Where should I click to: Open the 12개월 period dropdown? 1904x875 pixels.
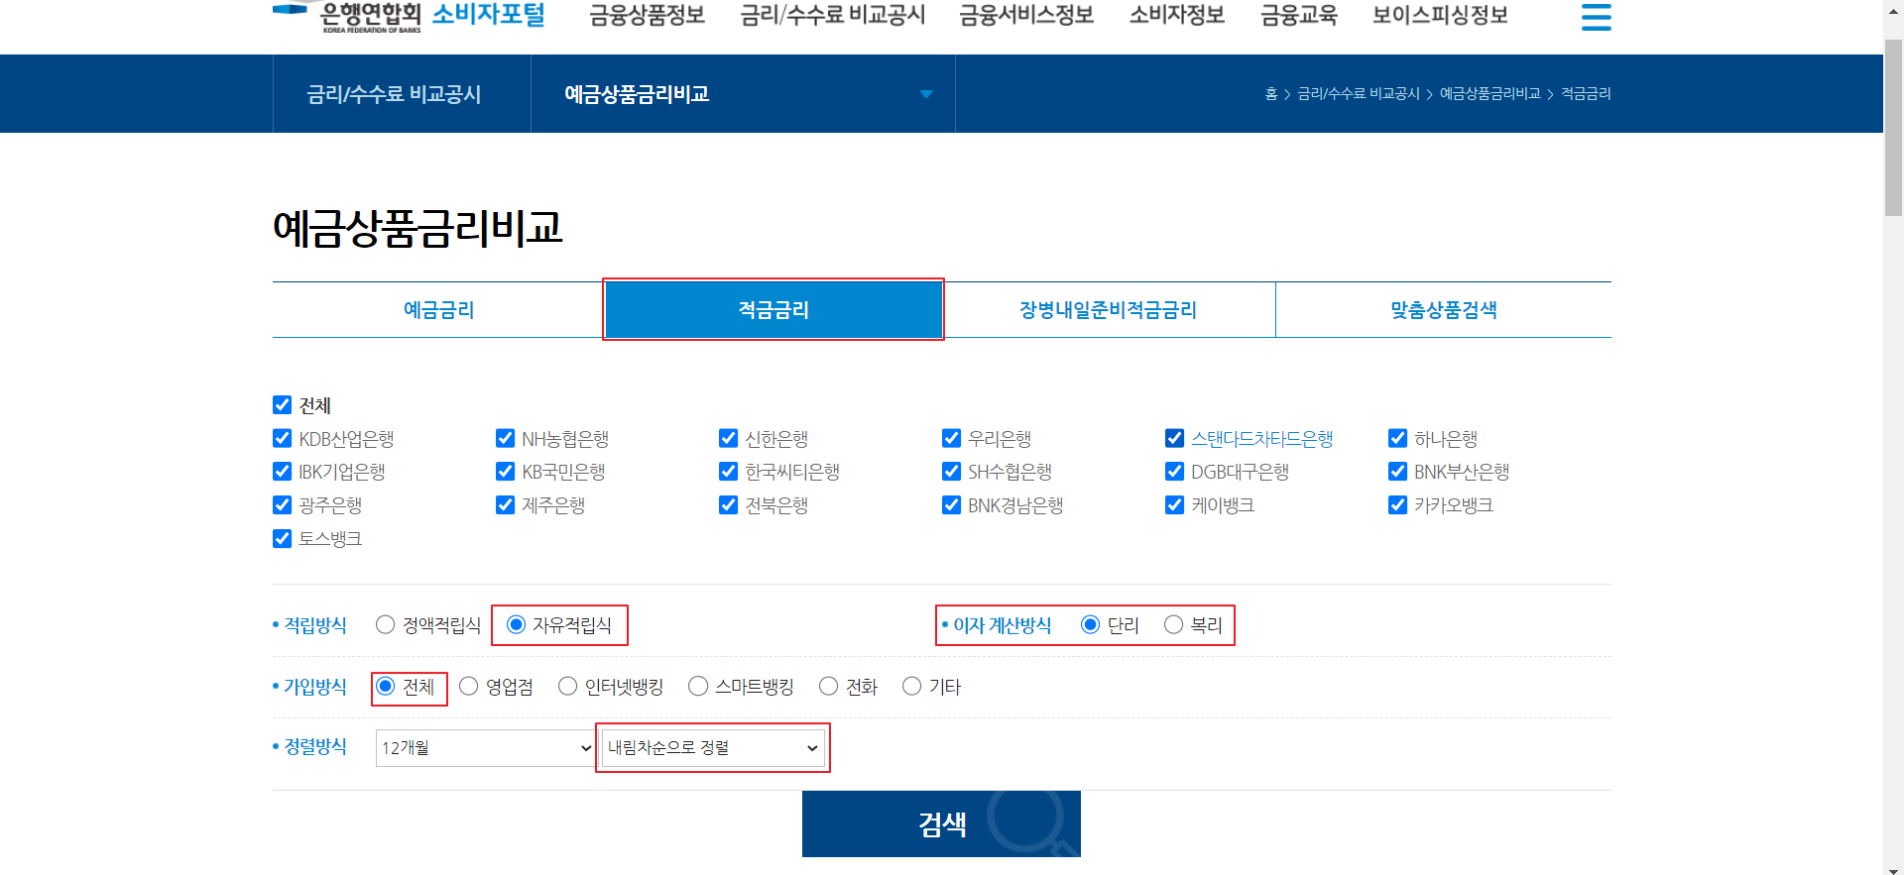click(486, 748)
